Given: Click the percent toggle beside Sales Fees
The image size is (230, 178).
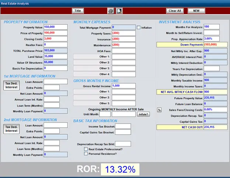Looking at the screenshot, I should [159, 110].
